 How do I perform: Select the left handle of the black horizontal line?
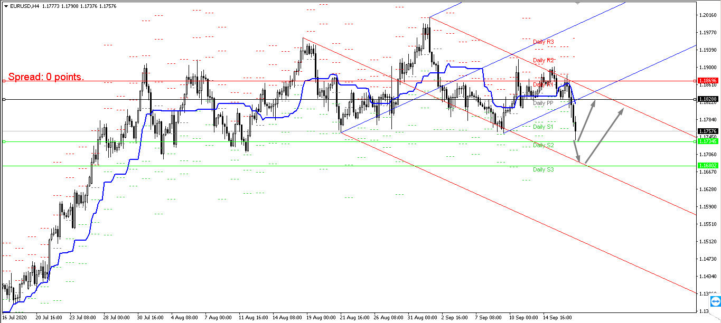(x=4, y=99)
